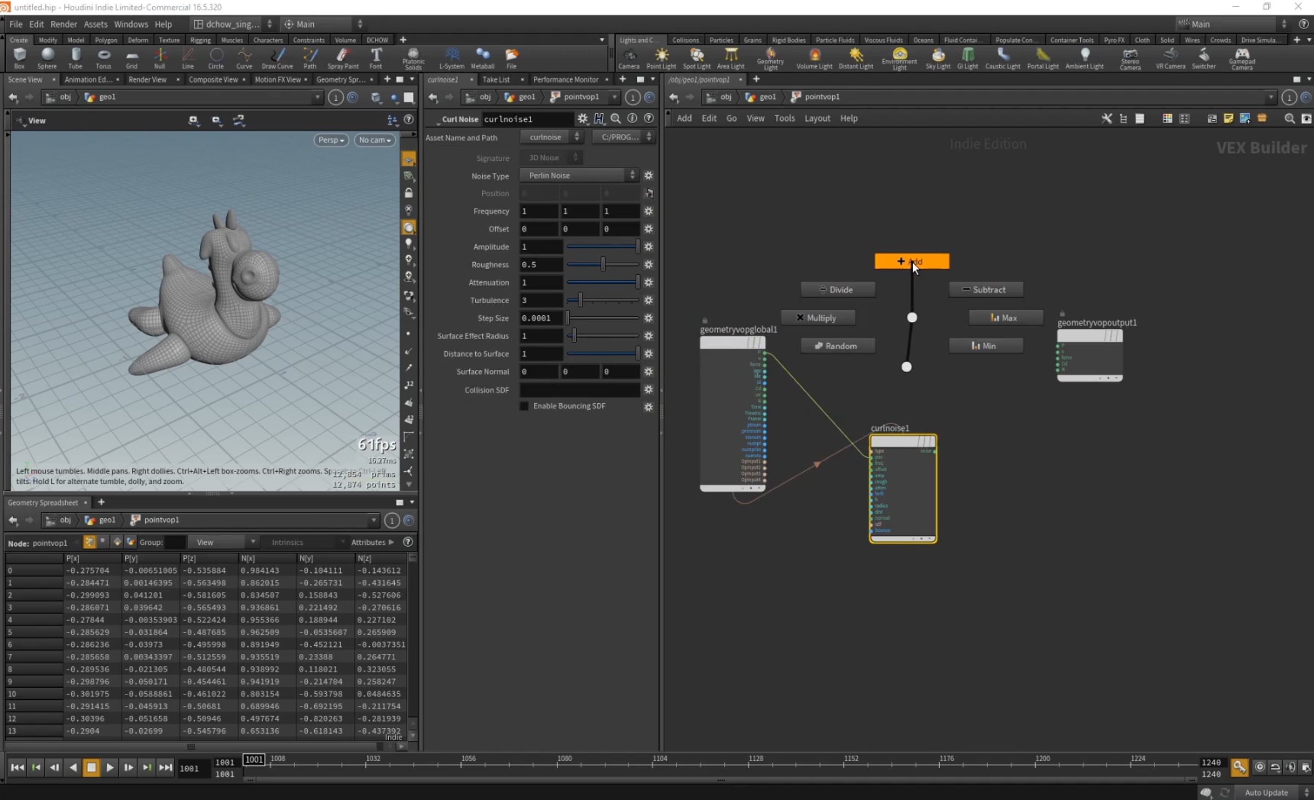Click the VR Camera shelf icon

click(x=1171, y=58)
